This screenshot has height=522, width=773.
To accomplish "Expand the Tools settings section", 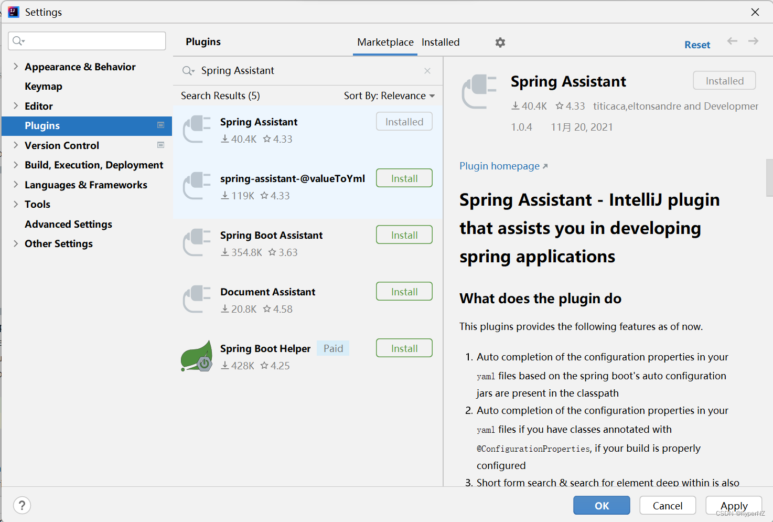I will click(x=16, y=204).
